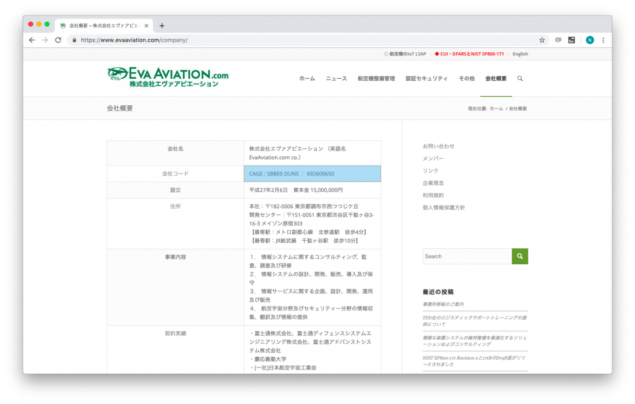Reload the page with the refresh icon
Image resolution: width=635 pixels, height=404 pixels.
click(58, 40)
